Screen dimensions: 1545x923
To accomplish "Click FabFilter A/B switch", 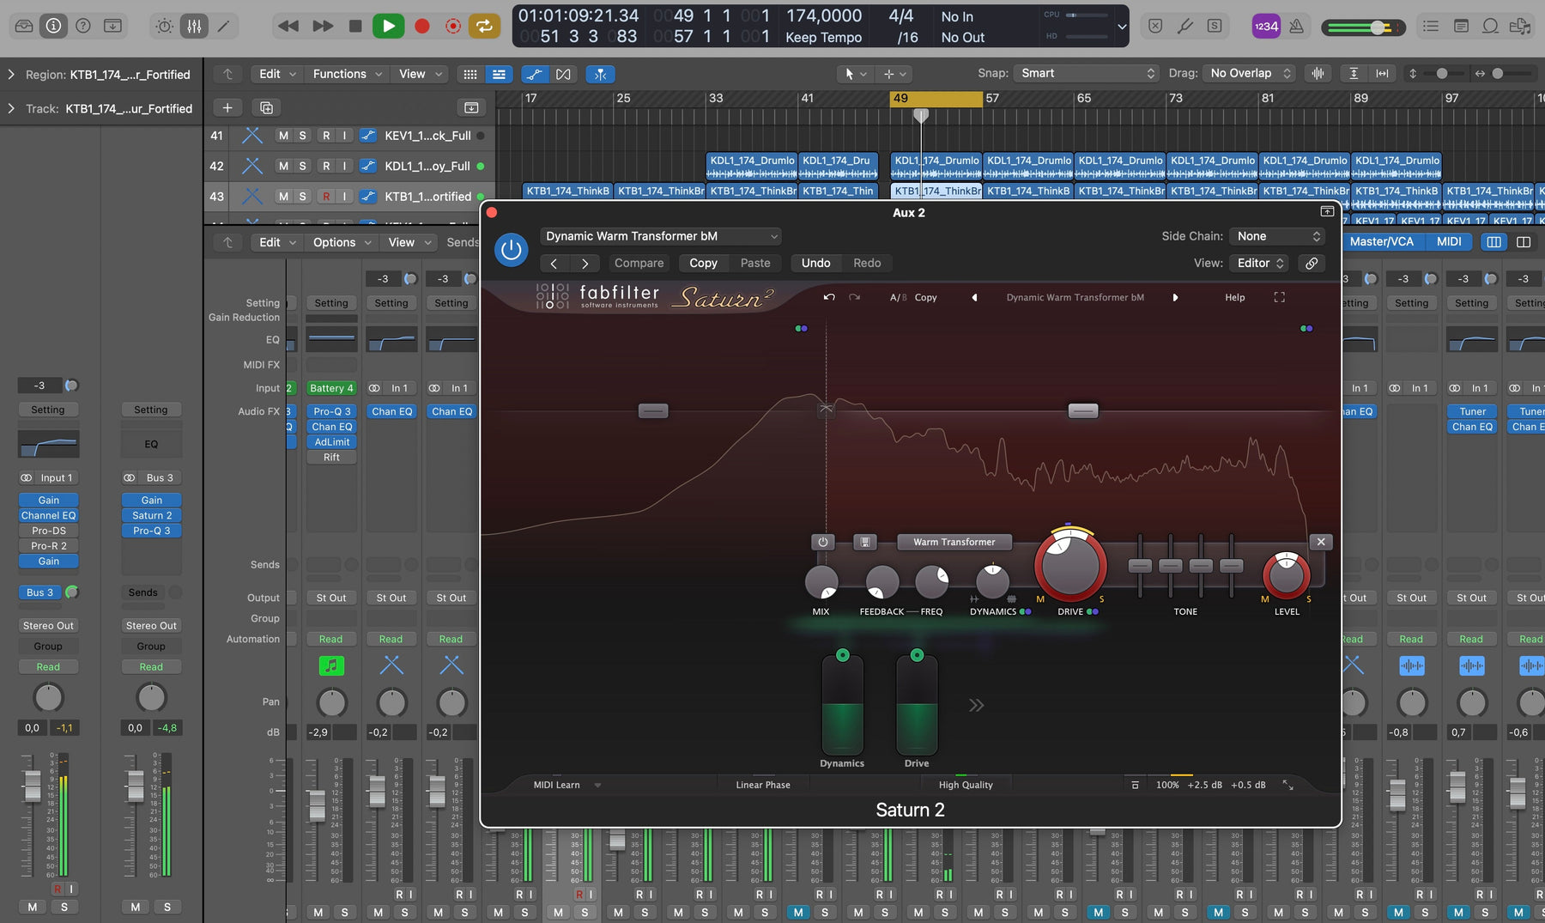I will [898, 297].
